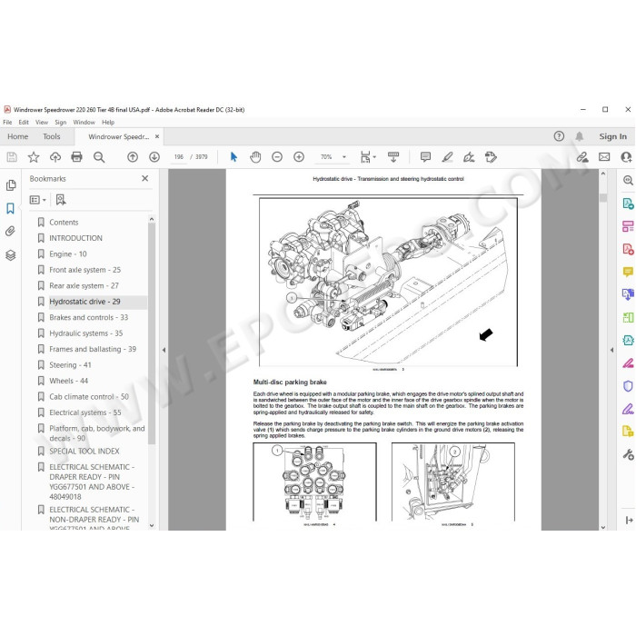Open Electrical systems - 55 bookmark
Image resolution: width=636 pixels, height=636 pixels.
pyautogui.click(x=85, y=412)
